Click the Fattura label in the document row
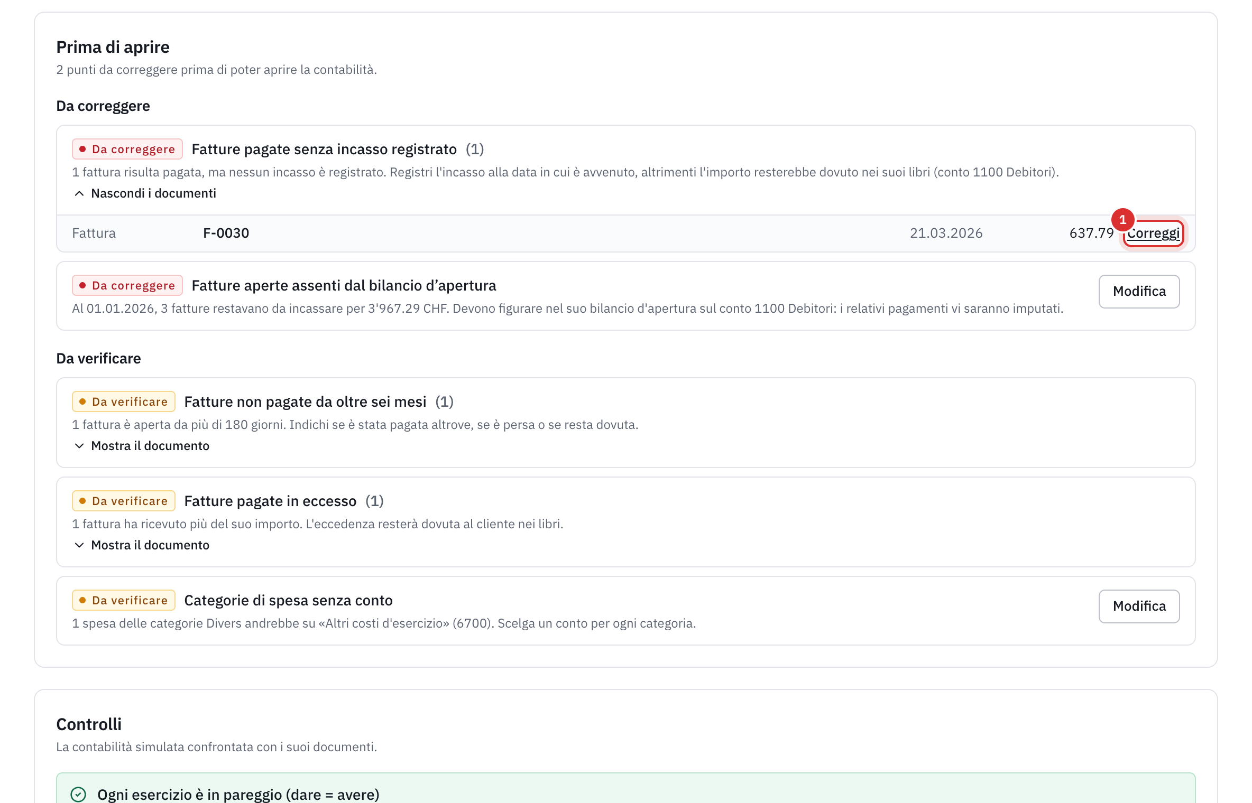This screenshot has height=803, width=1252. (x=94, y=233)
